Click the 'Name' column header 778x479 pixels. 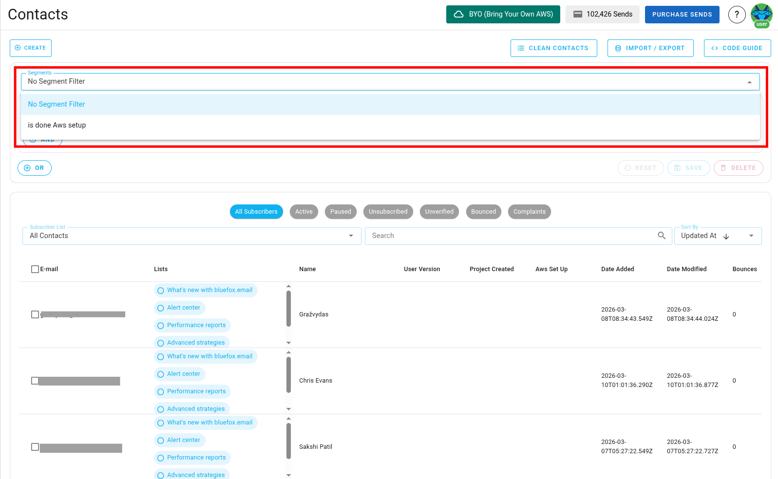click(x=307, y=269)
